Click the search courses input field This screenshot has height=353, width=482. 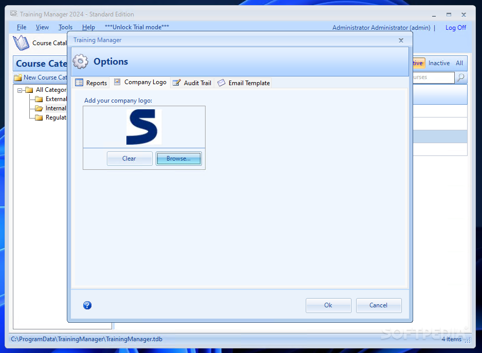(x=433, y=77)
